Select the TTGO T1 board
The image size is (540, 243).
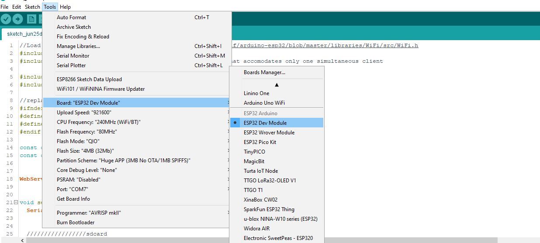277,190
